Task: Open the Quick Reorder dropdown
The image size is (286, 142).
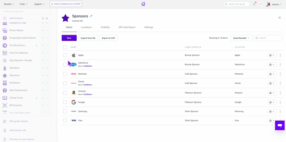Action: (x=241, y=38)
